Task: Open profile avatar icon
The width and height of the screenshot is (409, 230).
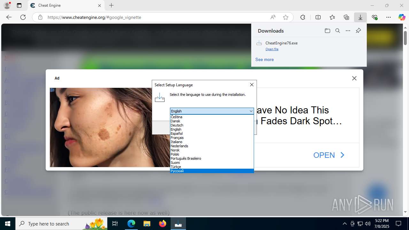Action: [x=7, y=5]
